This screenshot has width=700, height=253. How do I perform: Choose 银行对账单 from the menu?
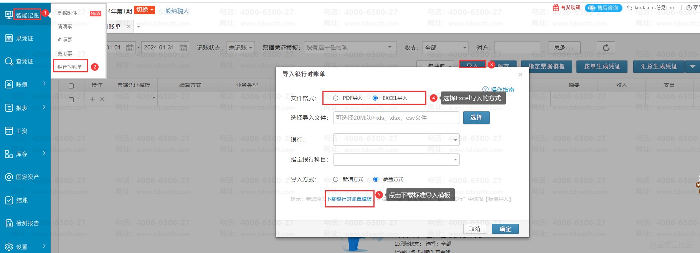(x=70, y=67)
